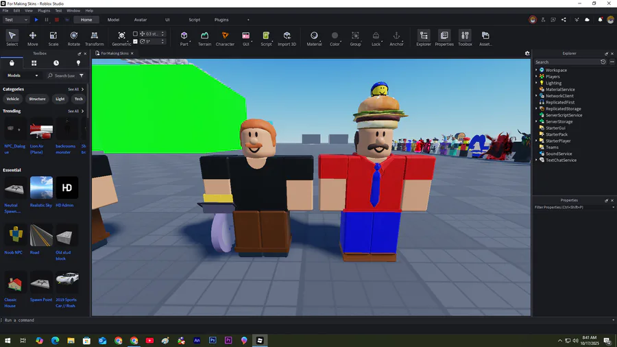Image resolution: width=617 pixels, height=347 pixels.
Task: Open the Asset Manager
Action: 485,38
